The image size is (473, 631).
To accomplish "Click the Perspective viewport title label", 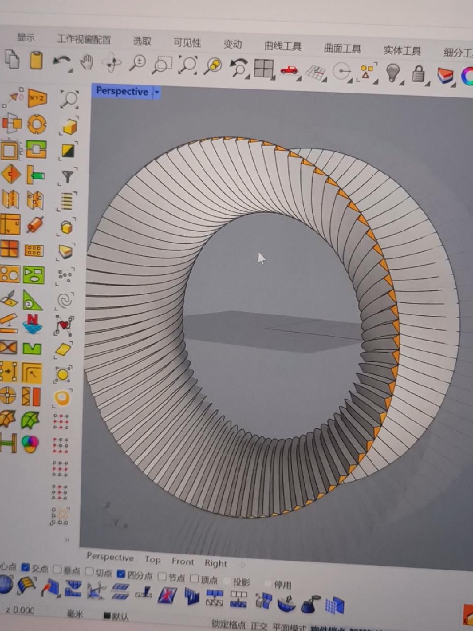I will 122,91.
